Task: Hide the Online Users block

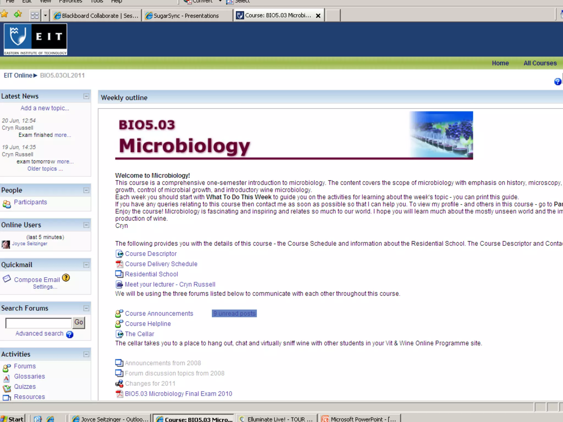Action: 86,225
